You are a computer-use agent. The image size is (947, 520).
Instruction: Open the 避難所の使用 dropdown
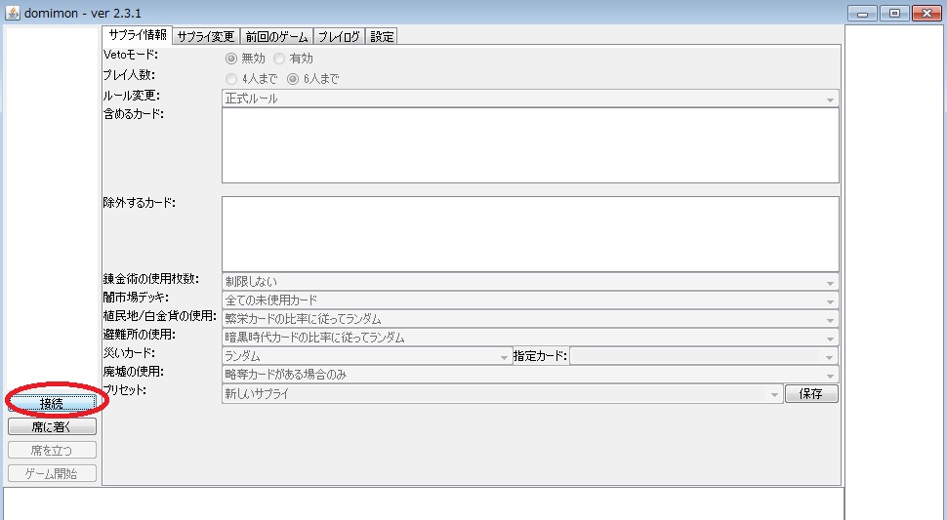[x=530, y=338]
